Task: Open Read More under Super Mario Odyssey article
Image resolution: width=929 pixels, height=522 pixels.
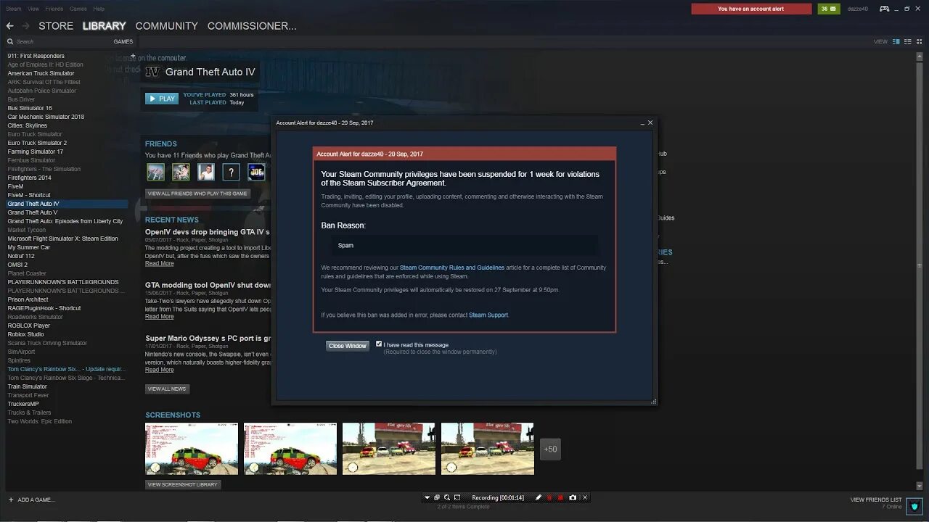Action: (159, 370)
